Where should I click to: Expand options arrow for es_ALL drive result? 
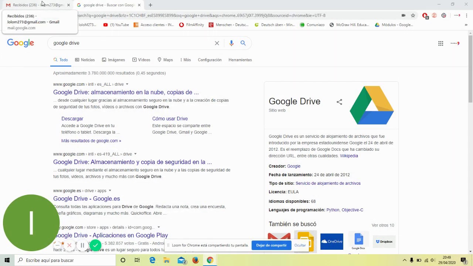coord(127,84)
